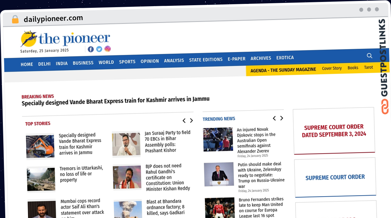The image size is (391, 218).
Task: Read Jan Suraaj Party EBCs story
Action: click(168, 142)
